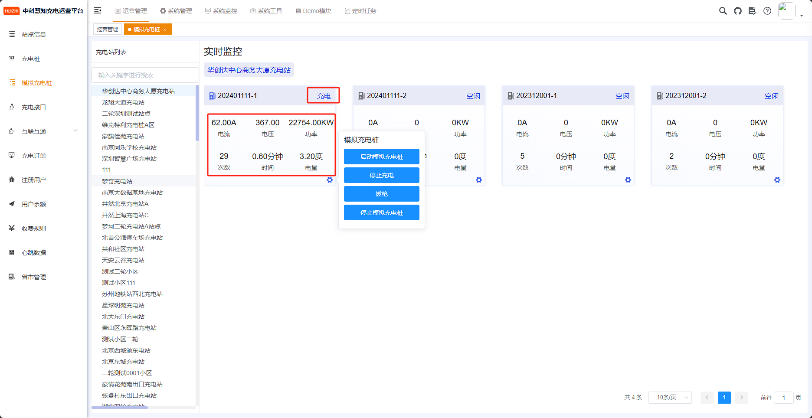Click the 停止充电 button

382,175
